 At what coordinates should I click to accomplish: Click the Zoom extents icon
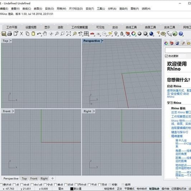(68, 33)
